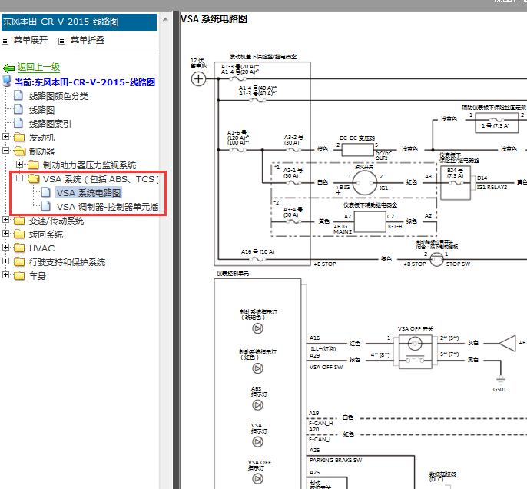
Task: Expand the 变速/传动系统 tree node
Action: point(5,219)
